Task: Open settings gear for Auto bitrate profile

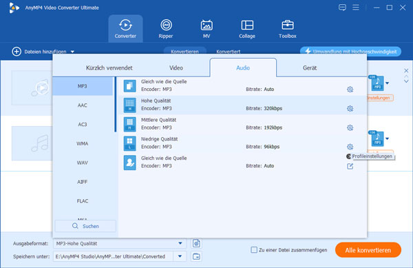Action: [350, 90]
